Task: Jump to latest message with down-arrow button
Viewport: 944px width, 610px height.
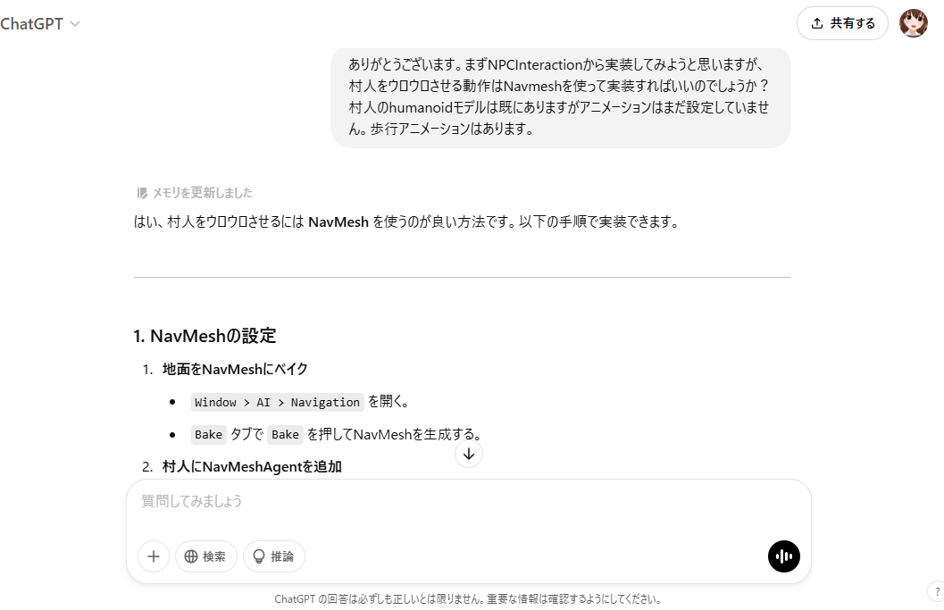Action: [469, 454]
